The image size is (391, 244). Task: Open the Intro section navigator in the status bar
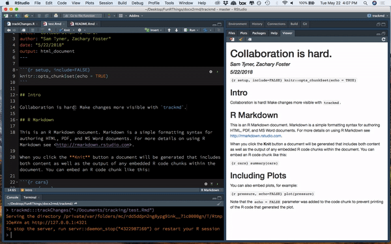[27, 190]
